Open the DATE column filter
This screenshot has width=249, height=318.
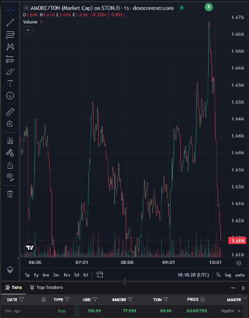click(x=21, y=299)
